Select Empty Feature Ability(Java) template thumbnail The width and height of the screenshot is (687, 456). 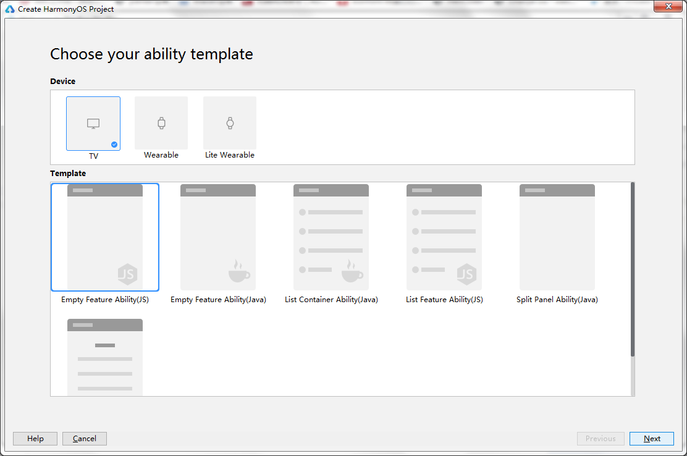coord(218,237)
